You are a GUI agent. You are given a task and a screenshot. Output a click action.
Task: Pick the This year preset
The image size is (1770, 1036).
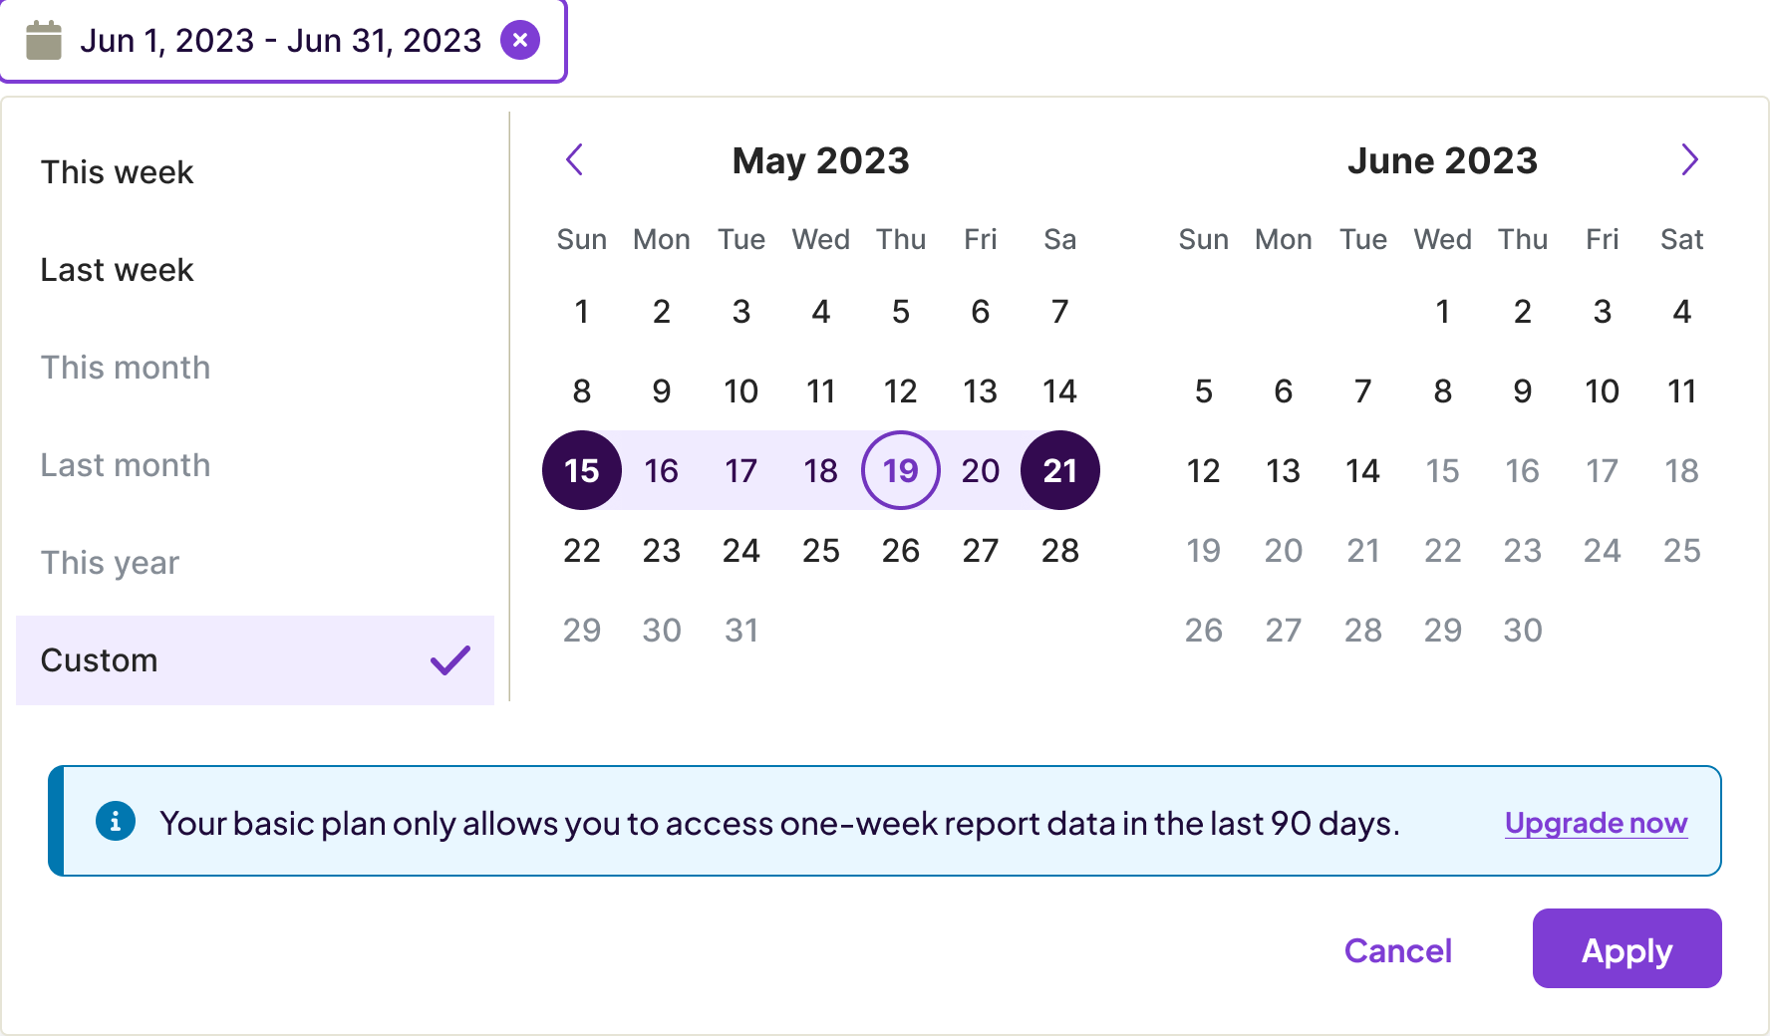click(x=110, y=563)
